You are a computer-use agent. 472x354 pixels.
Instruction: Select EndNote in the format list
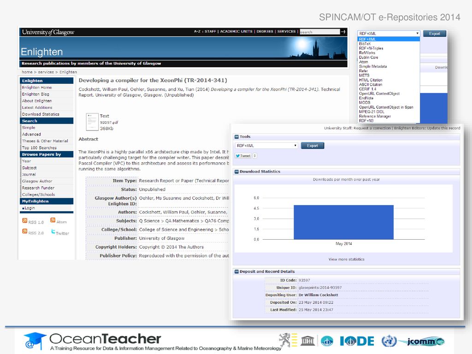366,98
